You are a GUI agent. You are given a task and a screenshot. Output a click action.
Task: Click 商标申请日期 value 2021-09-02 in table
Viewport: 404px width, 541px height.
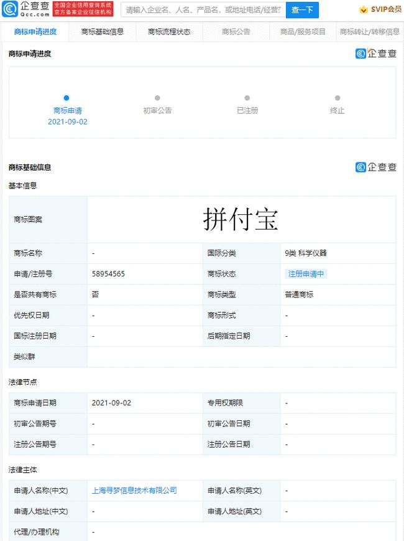111,403
